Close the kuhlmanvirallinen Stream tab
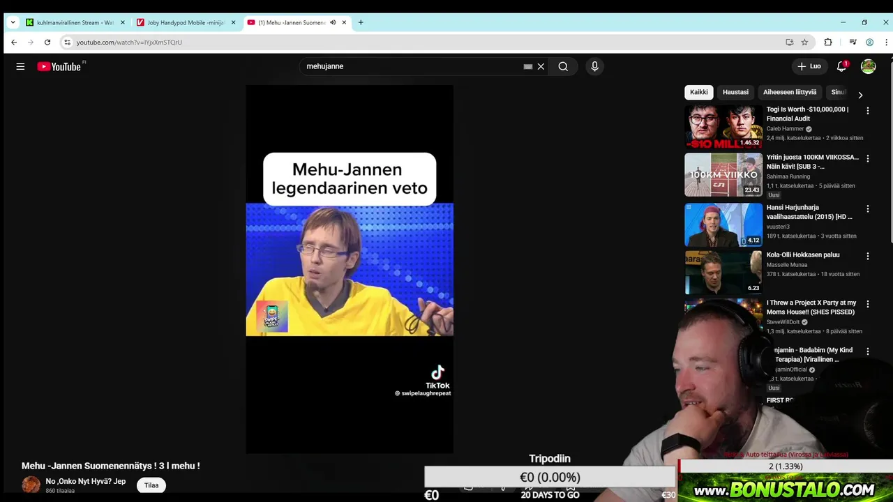 pos(123,22)
